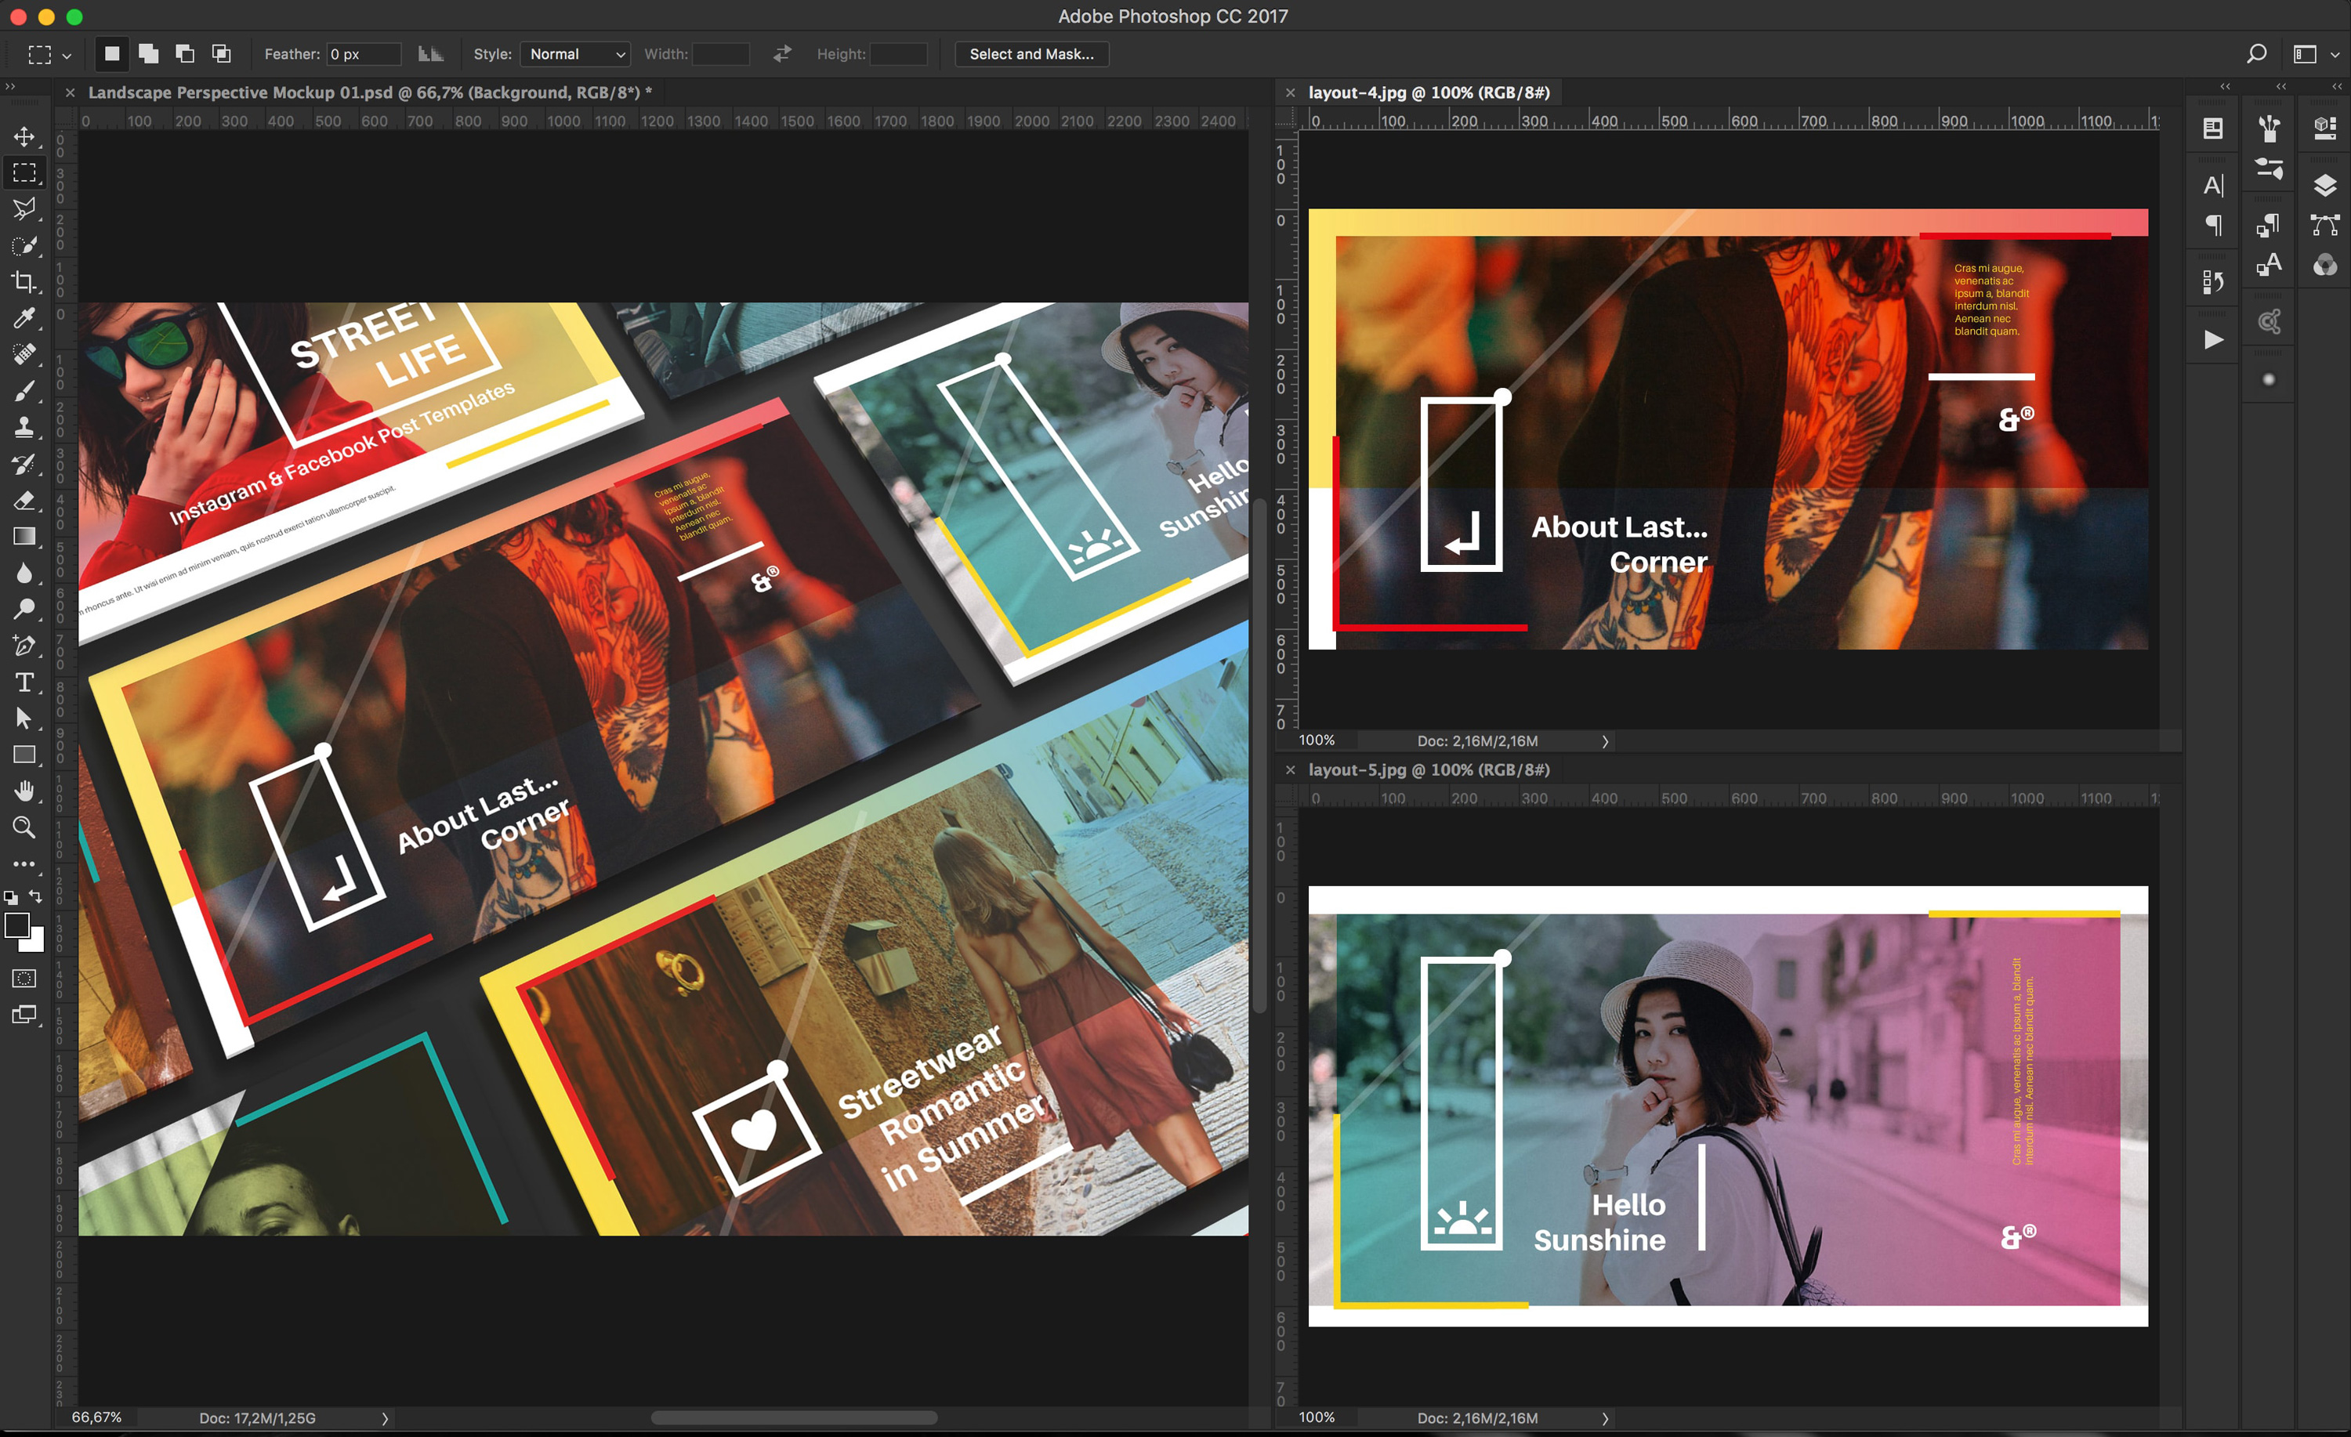2351x1437 pixels.
Task: Enable Add to selection mode
Action: point(148,54)
